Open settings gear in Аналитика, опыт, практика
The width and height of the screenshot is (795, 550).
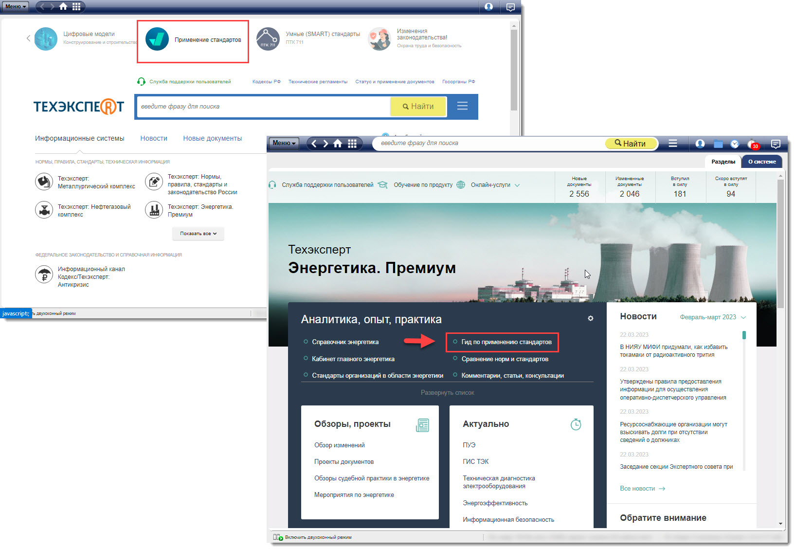590,318
